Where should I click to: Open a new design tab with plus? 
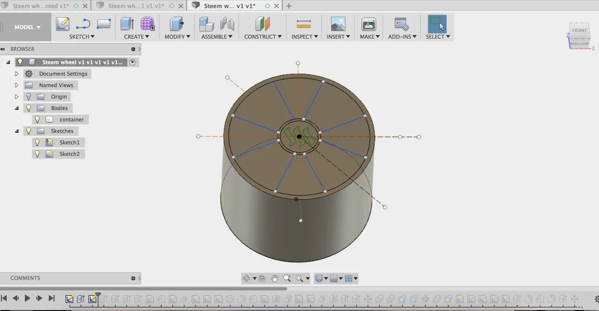pyautogui.click(x=289, y=6)
